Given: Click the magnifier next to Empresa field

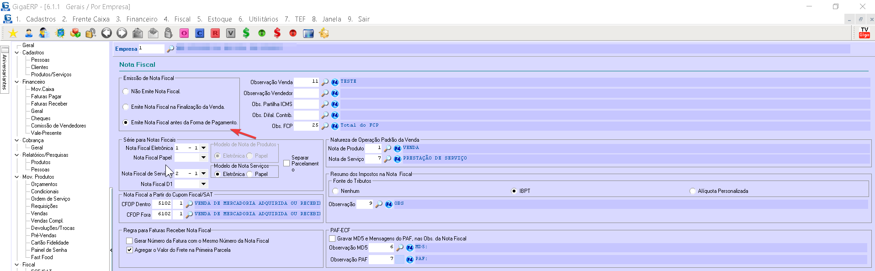Looking at the screenshot, I should [170, 49].
